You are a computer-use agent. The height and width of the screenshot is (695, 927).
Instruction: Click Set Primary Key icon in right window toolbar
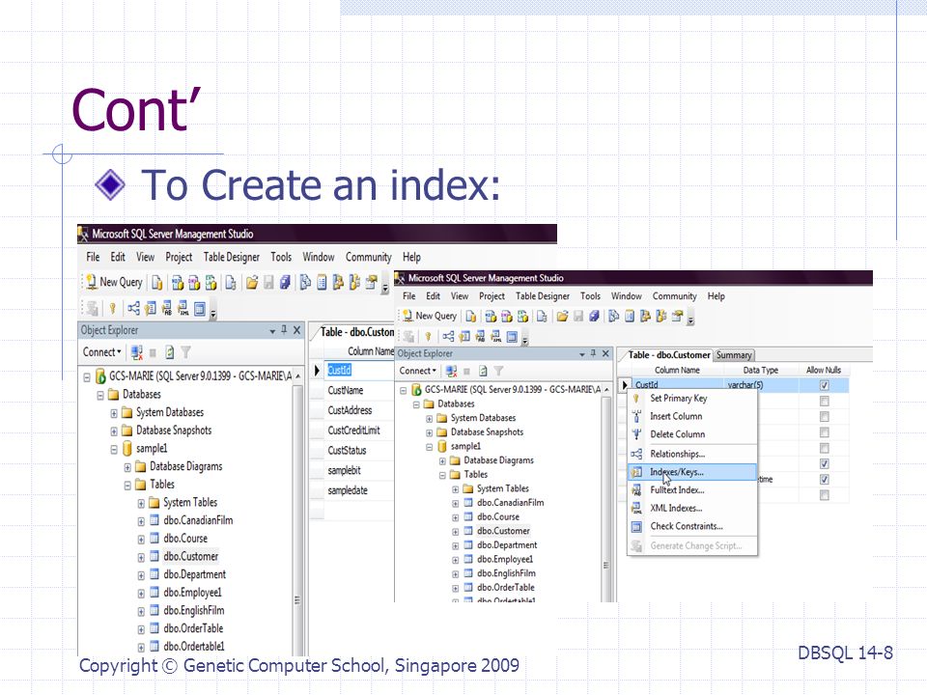[428, 337]
